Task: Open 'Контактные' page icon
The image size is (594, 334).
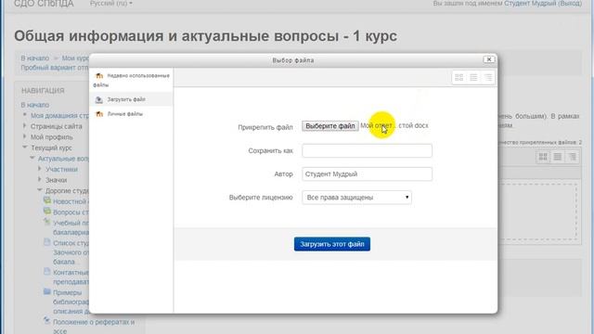Action: (47, 272)
